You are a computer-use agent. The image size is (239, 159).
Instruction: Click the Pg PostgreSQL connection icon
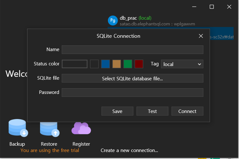point(113,21)
